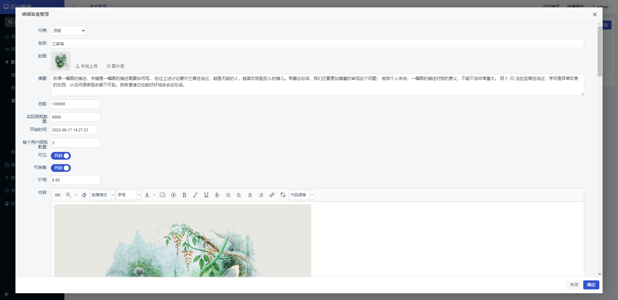Click the 开始时间 start time field
This screenshot has height=300, width=618.
(x=74, y=130)
